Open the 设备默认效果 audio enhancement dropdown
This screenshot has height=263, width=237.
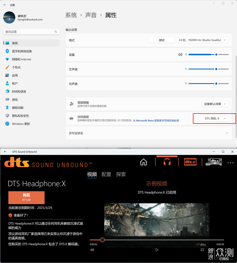215,104
